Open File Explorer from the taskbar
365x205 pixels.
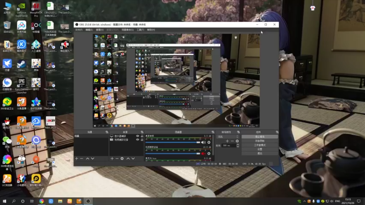pyautogui.click(x=60, y=201)
